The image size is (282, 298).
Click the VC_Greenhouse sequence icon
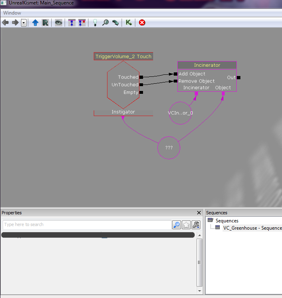point(218,227)
